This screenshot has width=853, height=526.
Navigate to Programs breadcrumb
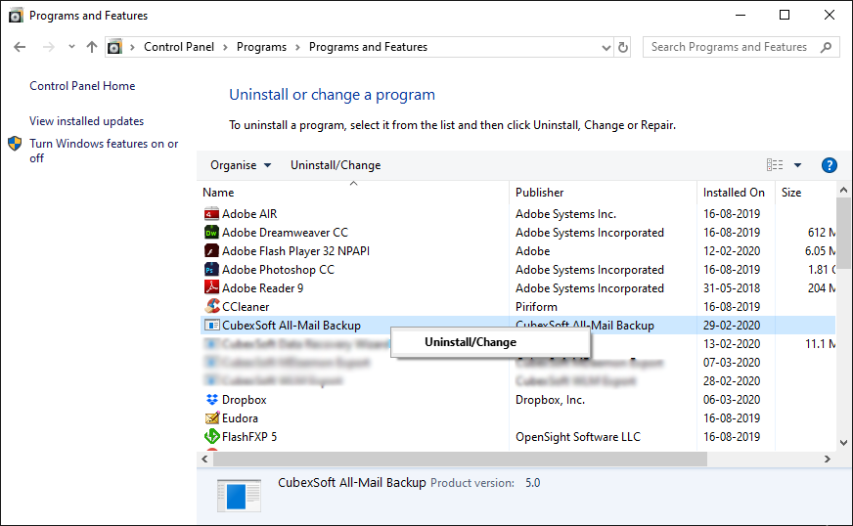tap(261, 47)
